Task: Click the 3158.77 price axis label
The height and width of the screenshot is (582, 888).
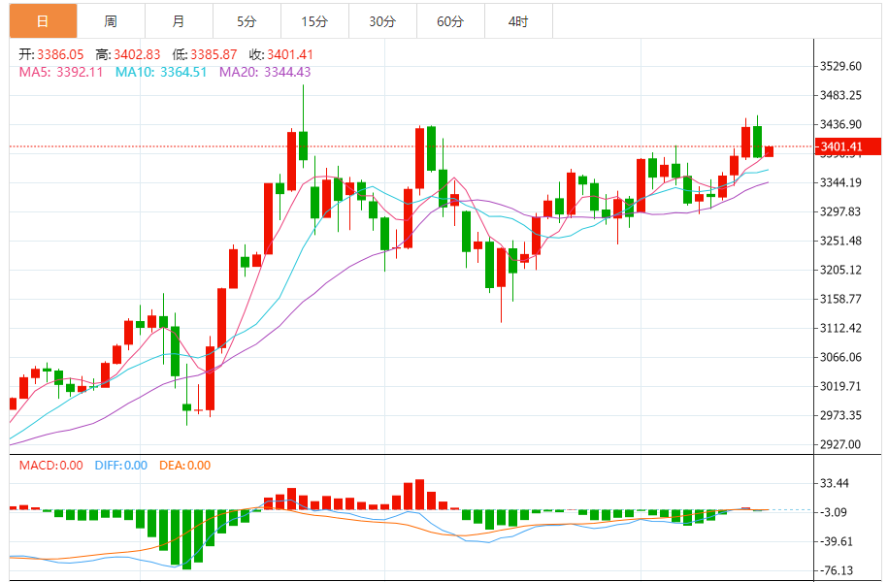Action: point(841,299)
